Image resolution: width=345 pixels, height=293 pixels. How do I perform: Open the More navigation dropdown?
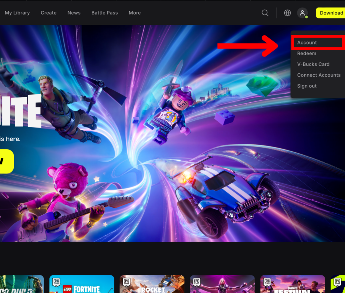click(135, 13)
